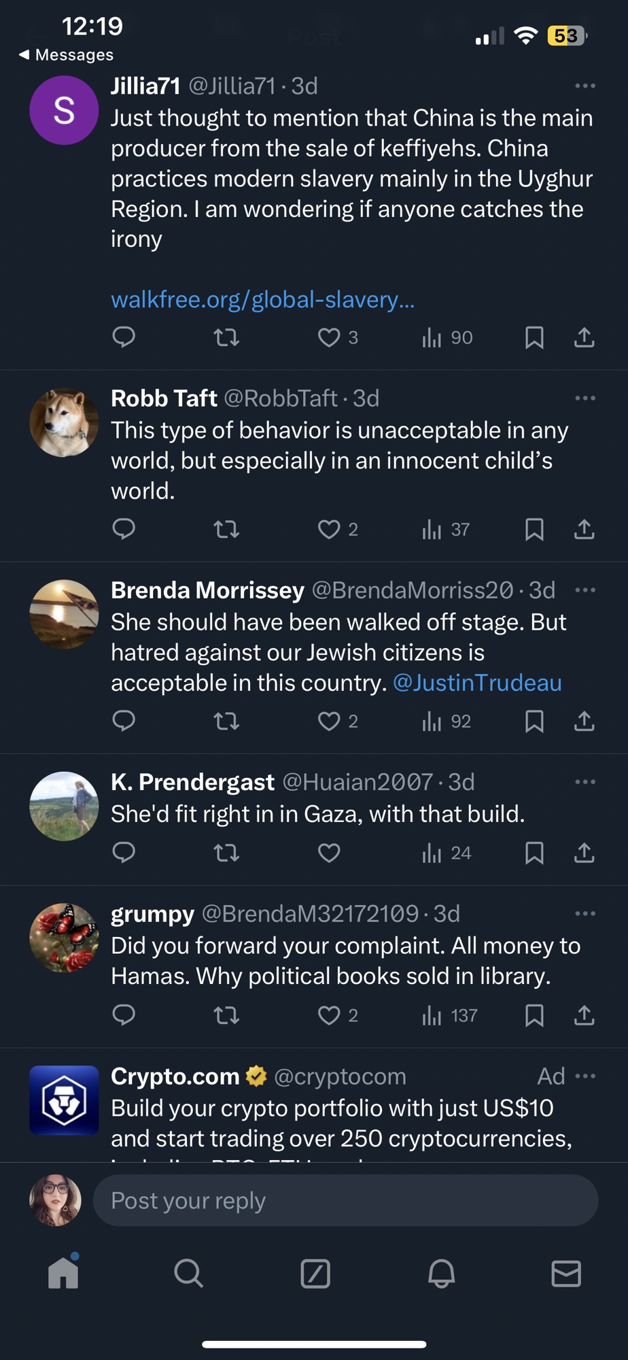Open the Notifications bell tab

coord(441,1273)
